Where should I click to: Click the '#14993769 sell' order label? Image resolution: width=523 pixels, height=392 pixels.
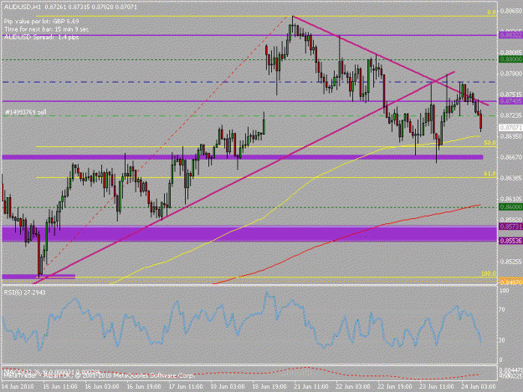point(26,113)
